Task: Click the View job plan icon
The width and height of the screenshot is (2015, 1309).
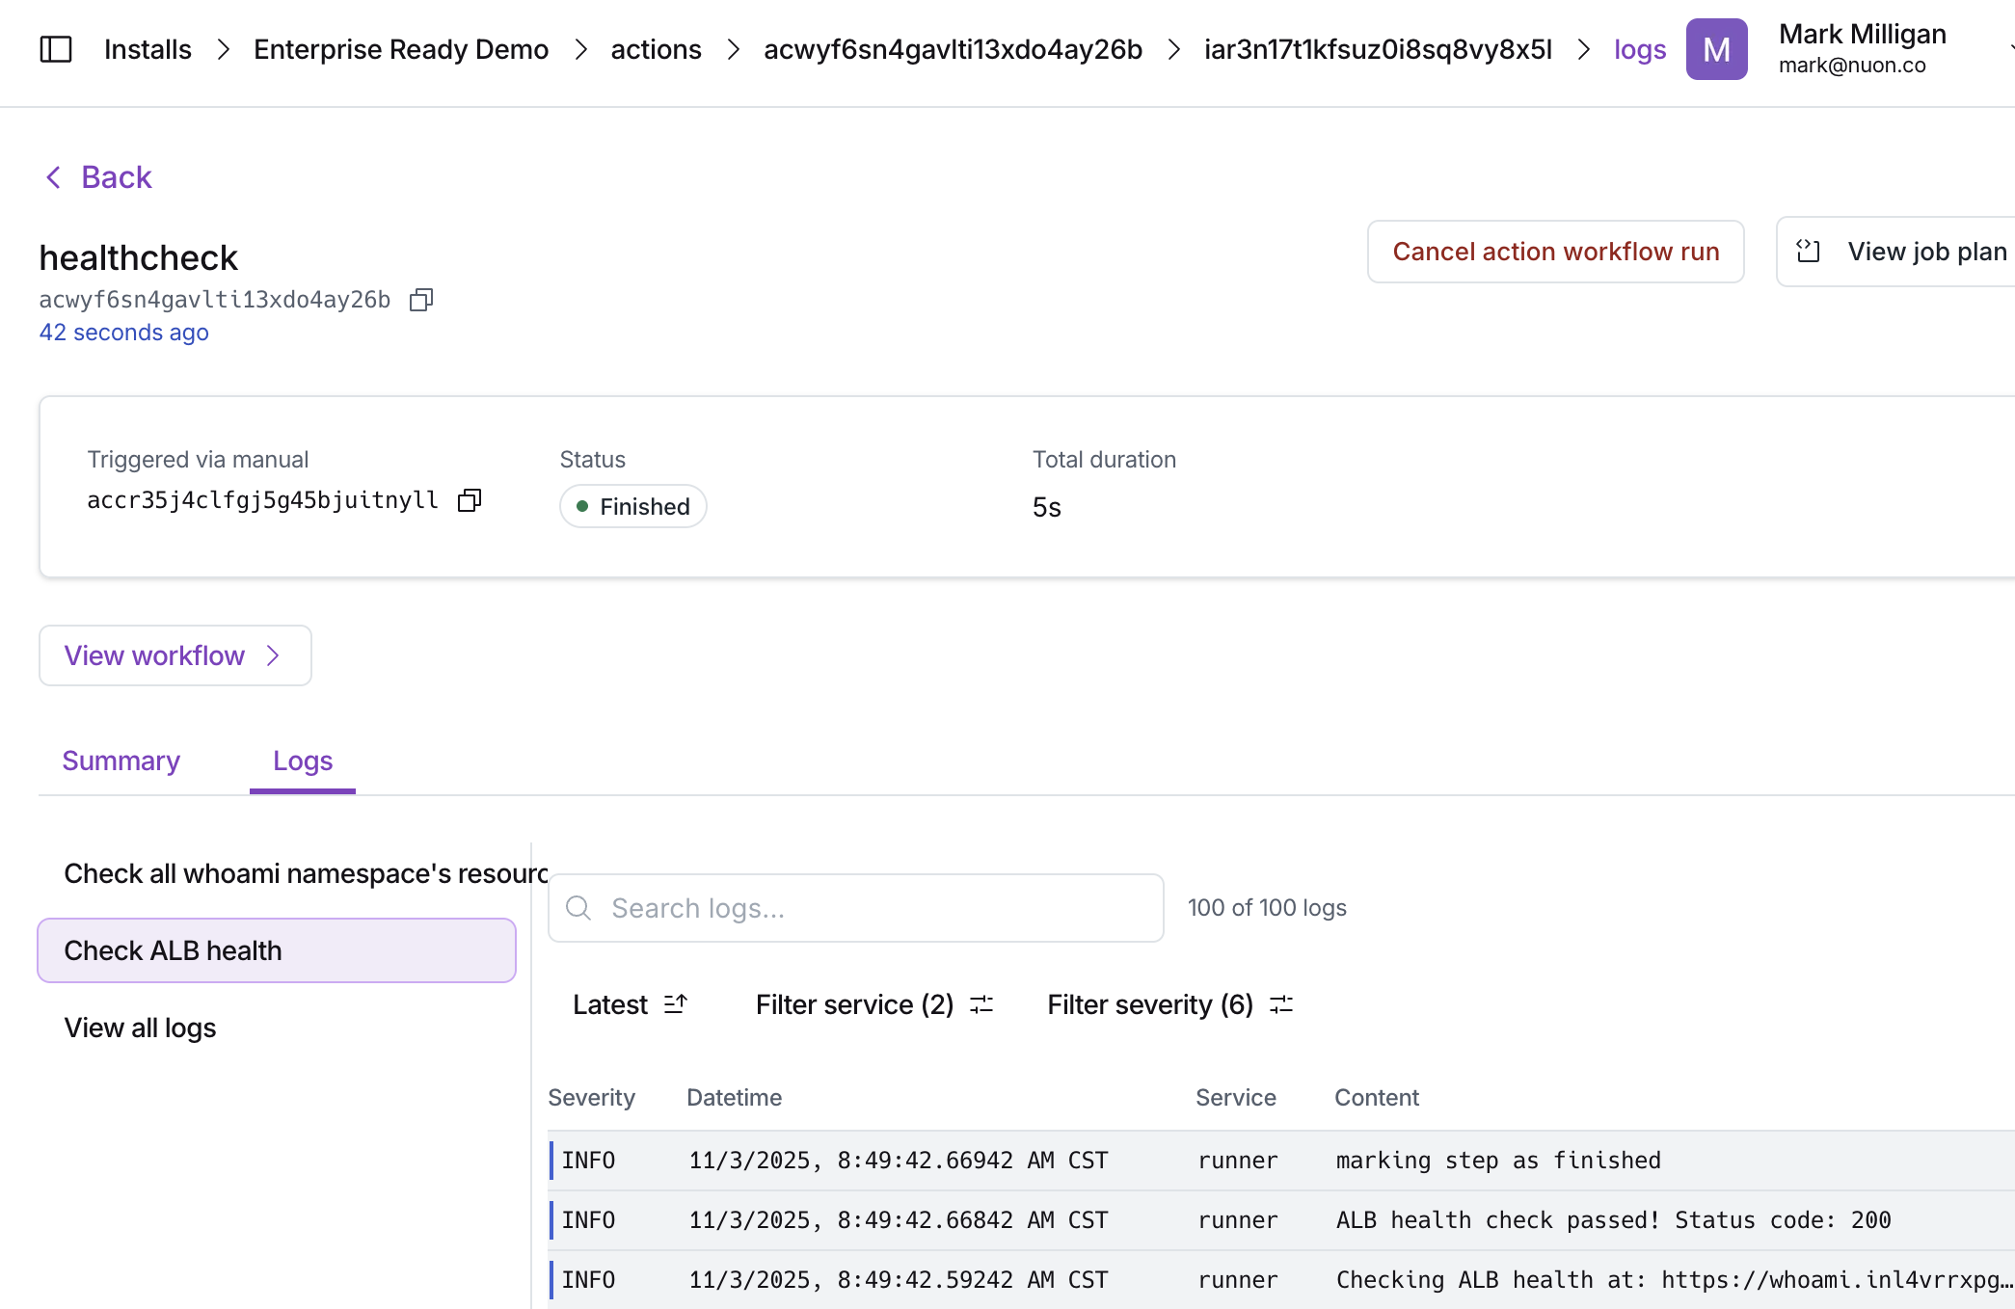Action: [1808, 252]
